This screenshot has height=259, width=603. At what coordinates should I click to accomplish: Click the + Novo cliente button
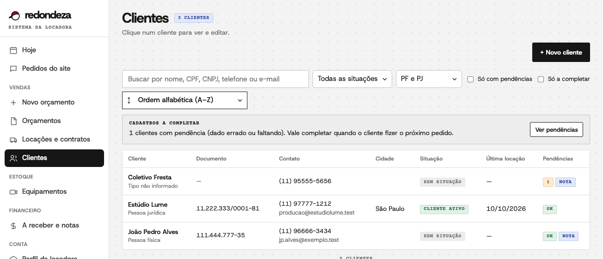coord(561,52)
